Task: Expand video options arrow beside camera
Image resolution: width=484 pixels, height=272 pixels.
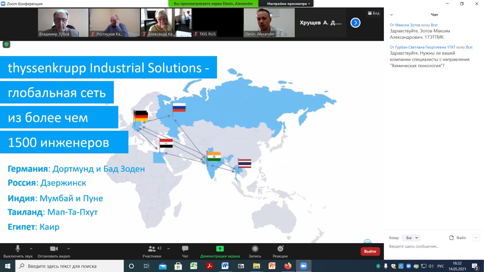Action: point(68,249)
